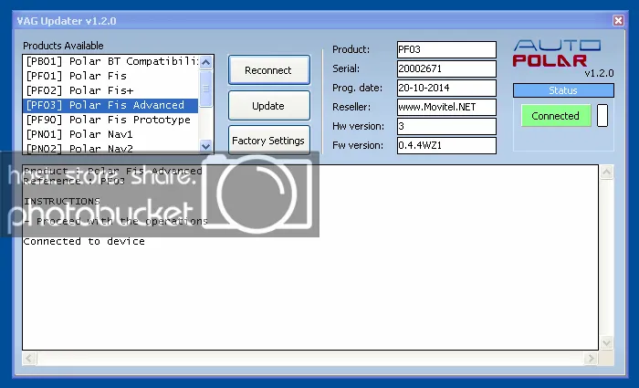Select [PN01] Polar Nav1 entry
The width and height of the screenshot is (639, 388).
110,134
